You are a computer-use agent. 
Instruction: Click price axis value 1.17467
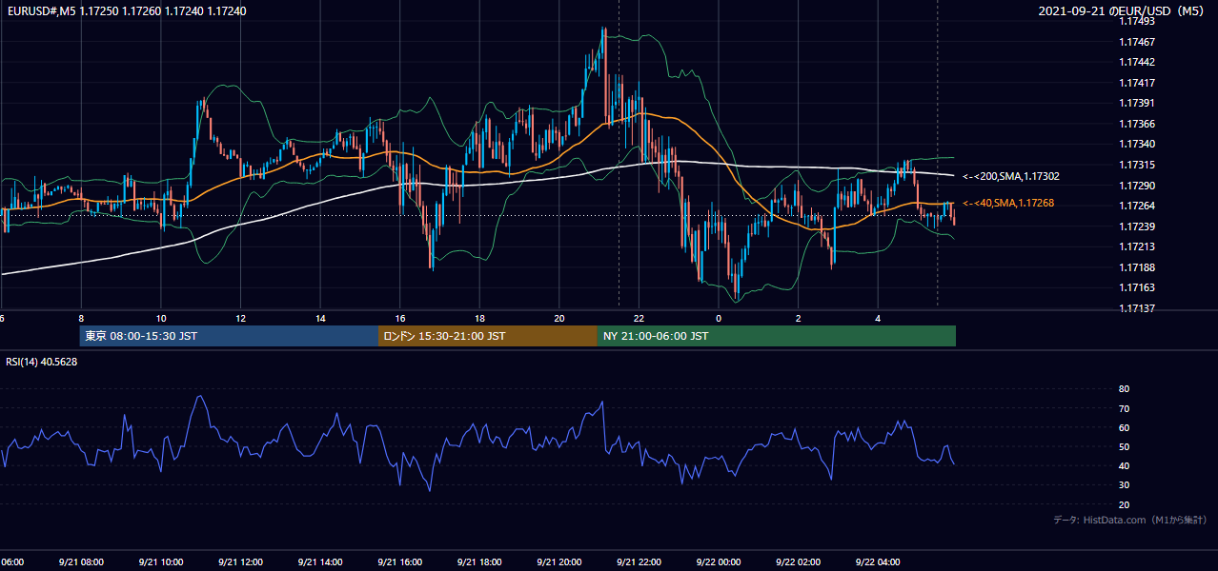pos(1138,42)
